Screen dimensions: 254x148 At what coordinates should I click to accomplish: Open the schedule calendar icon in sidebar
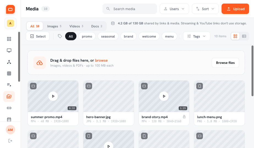coord(9,119)
